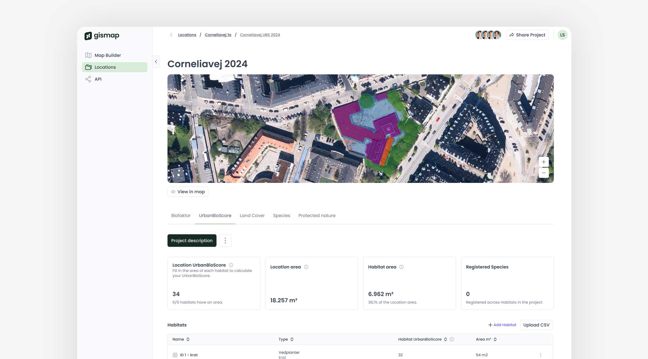Click View in map eye button
The height and width of the screenshot is (359, 648).
coord(188,192)
